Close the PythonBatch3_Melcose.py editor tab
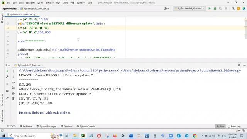247x139 pixels. pos(37,14)
